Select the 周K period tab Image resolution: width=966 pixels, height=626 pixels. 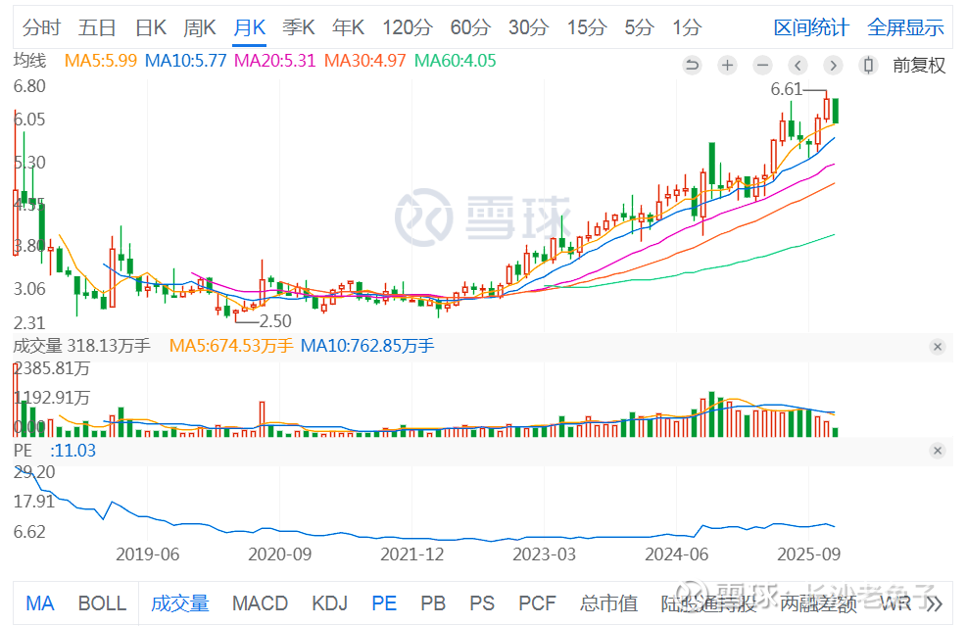(200, 27)
